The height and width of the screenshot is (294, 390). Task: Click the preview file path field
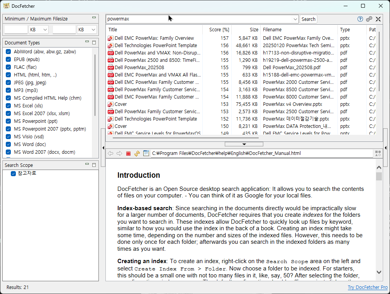click(262, 153)
